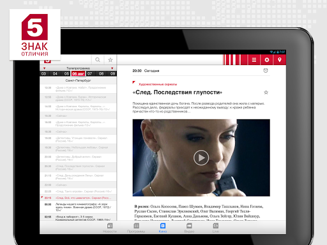327x245 pixels.
Task: Play the video in the preview
Action: [201, 158]
